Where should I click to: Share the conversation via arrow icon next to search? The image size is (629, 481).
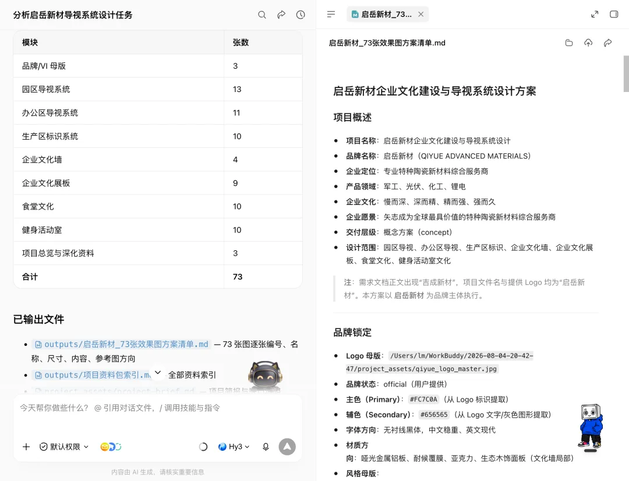click(x=281, y=15)
